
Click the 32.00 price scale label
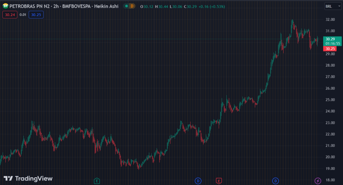[330, 19]
